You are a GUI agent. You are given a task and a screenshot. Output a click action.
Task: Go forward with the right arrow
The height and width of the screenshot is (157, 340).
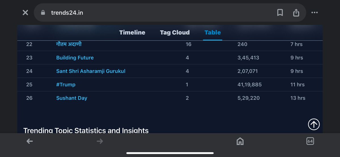click(100, 141)
